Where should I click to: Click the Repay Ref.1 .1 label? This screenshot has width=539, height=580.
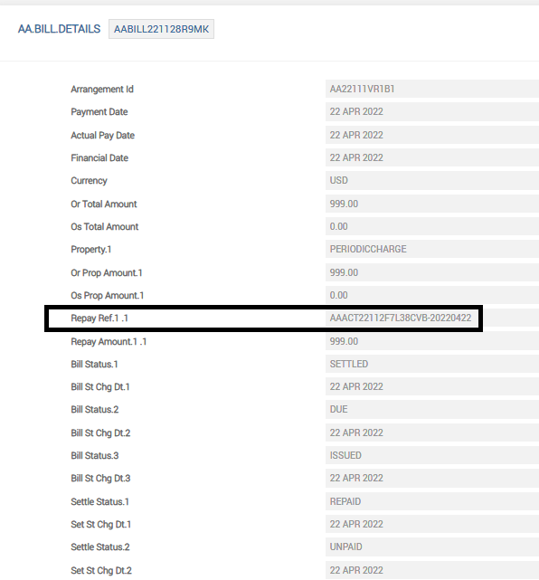pyautogui.click(x=99, y=319)
